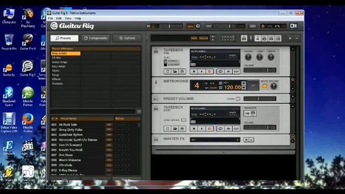Save file in Tapedeck Post
Screen dimensions: 345x194
(x=182, y=128)
